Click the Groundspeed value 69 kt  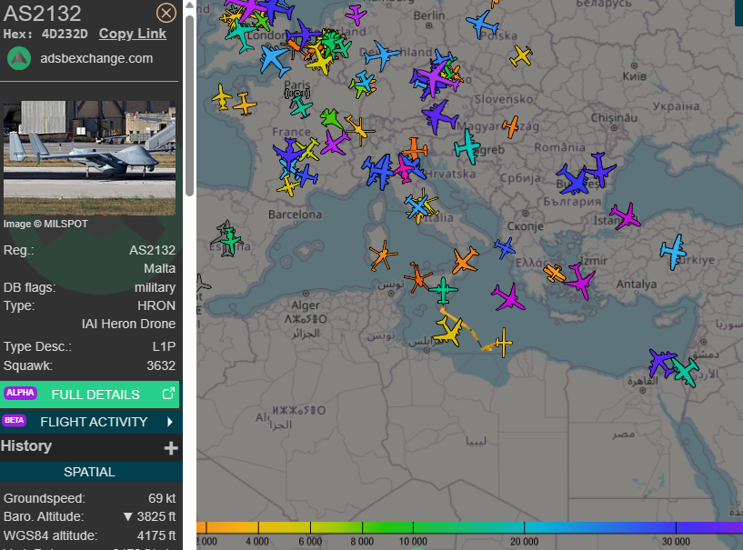tap(162, 498)
